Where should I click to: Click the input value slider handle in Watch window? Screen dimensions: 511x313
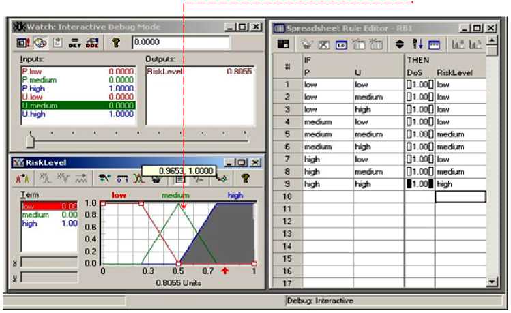tap(30, 140)
